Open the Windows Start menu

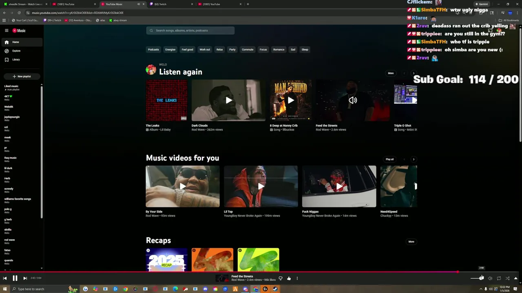(x=4, y=289)
